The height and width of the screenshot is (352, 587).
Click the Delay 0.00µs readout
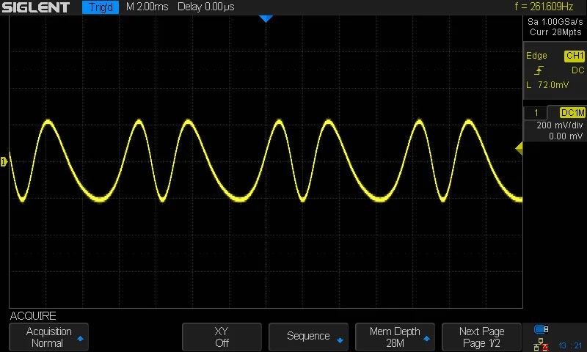(206, 7)
